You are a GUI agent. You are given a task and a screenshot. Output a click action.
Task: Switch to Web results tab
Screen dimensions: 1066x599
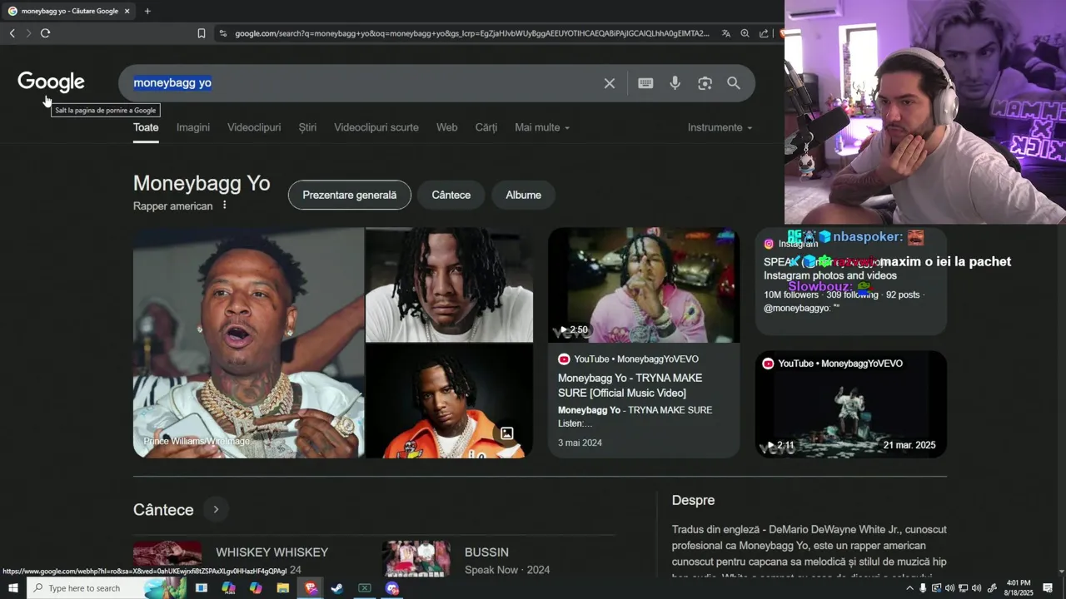[x=447, y=127]
